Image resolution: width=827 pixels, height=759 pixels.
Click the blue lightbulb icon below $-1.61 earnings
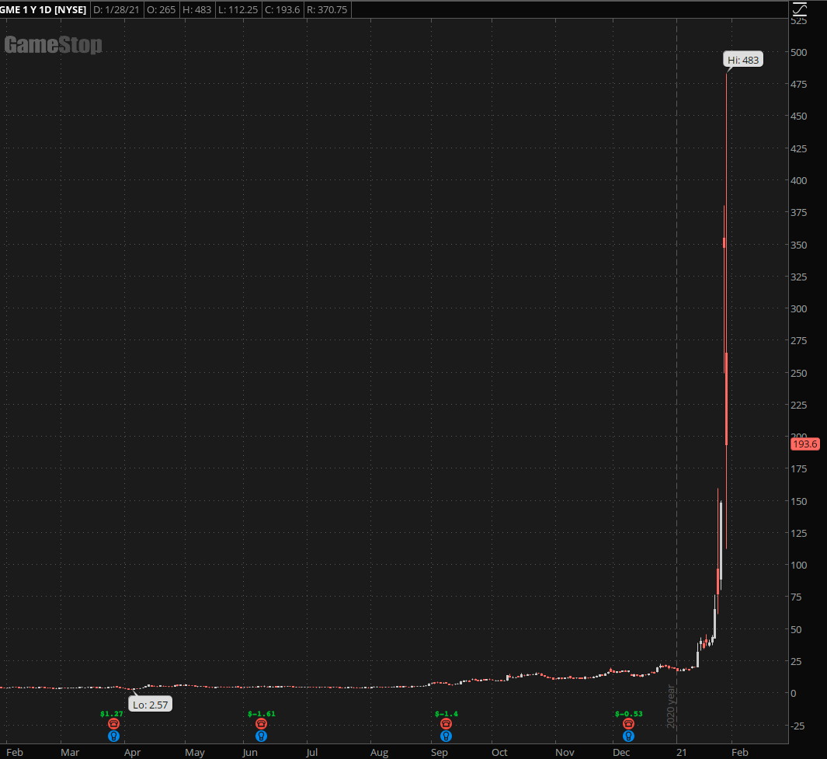click(261, 736)
